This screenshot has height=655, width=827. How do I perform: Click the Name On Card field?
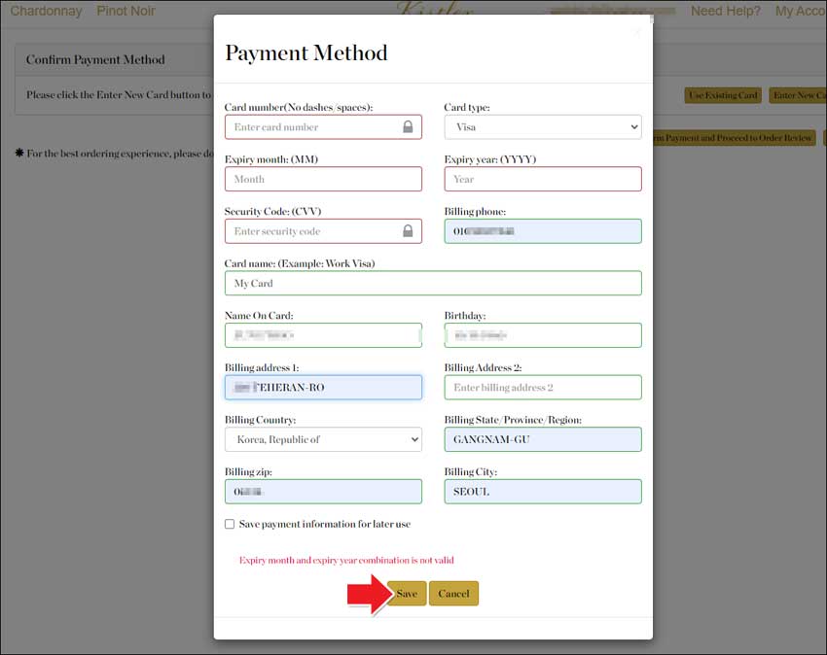click(x=323, y=335)
